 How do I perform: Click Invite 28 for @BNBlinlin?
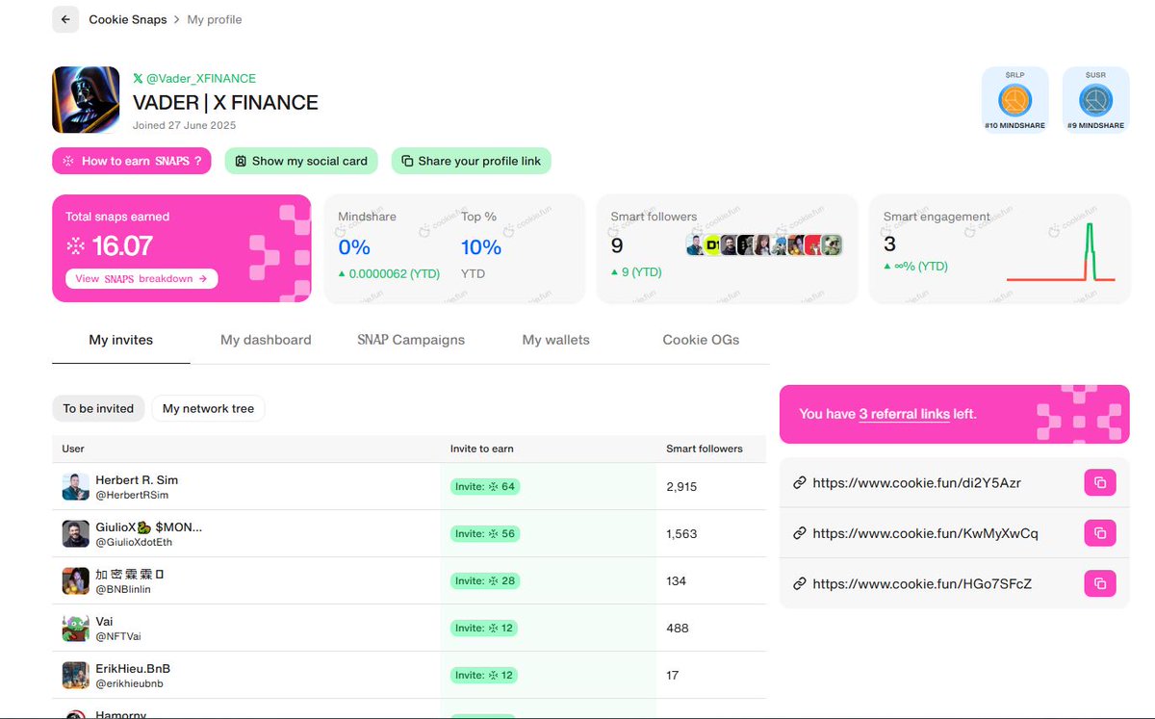point(485,581)
